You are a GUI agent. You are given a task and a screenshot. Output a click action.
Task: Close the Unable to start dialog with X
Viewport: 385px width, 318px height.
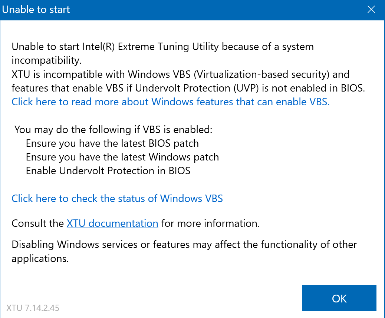pyautogui.click(x=371, y=9)
